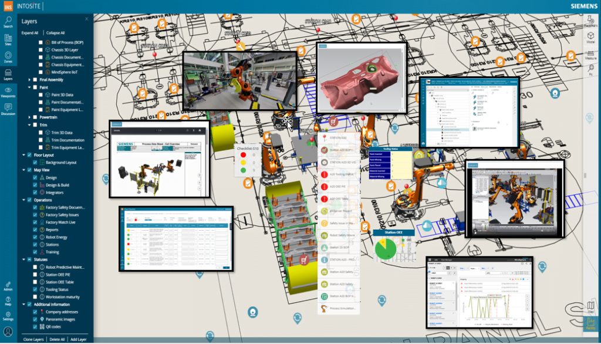Collapse the Statuses group
Image resolution: width=601 pixels, height=344 pixels.
(x=23, y=259)
